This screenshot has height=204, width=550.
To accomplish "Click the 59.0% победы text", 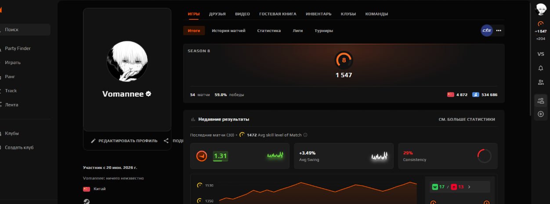I will click(x=229, y=95).
